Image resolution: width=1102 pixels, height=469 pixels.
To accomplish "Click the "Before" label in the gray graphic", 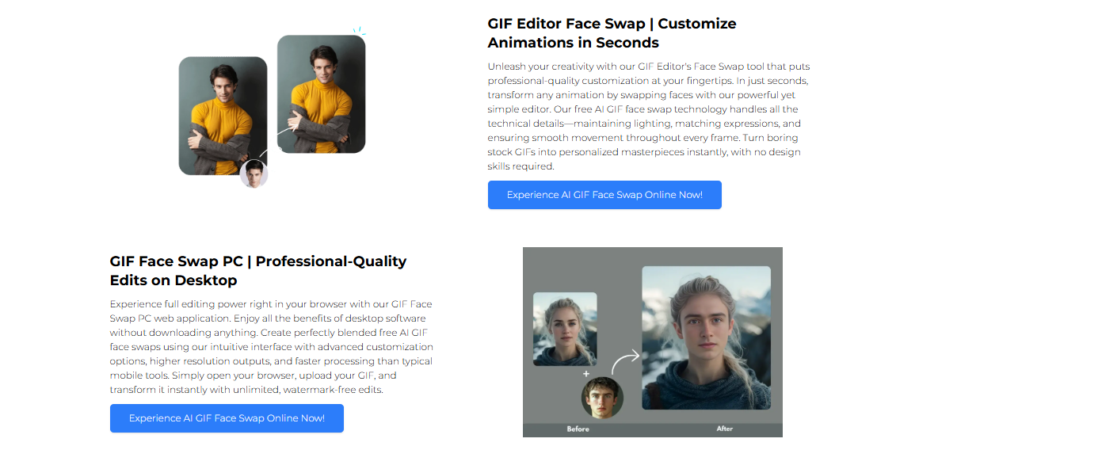I will pyautogui.click(x=578, y=429).
